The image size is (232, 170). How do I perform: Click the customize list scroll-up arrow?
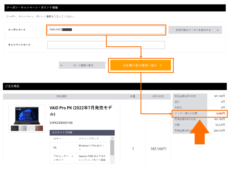[x=112, y=138]
